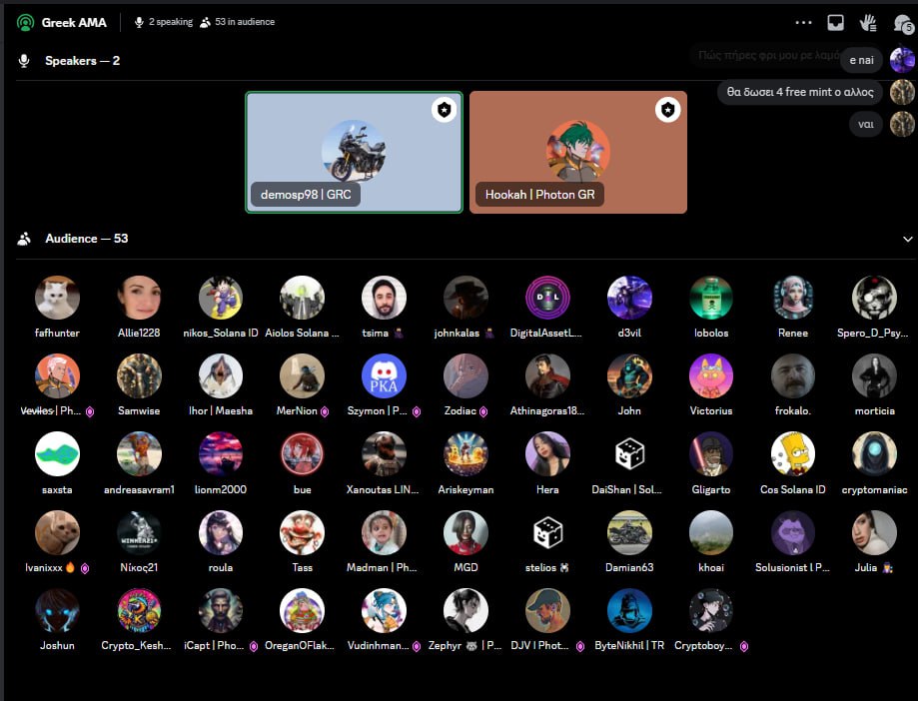This screenshot has height=701, width=918.
Task: Pop out the stage into picture-in-picture
Action: click(835, 22)
